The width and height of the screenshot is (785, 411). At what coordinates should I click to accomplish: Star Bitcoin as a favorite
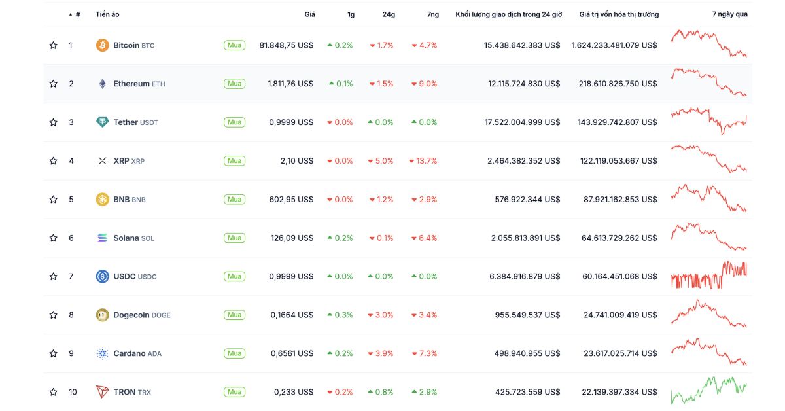point(54,45)
